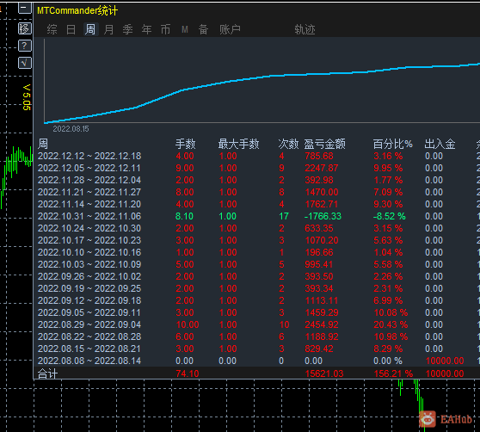Select the 周 weekly tab
Image resolution: width=480 pixels, height=432 pixels.
pos(90,30)
